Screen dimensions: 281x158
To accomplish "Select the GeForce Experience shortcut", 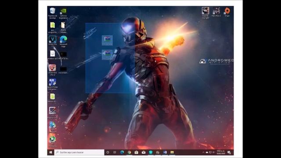I will point(63,13).
